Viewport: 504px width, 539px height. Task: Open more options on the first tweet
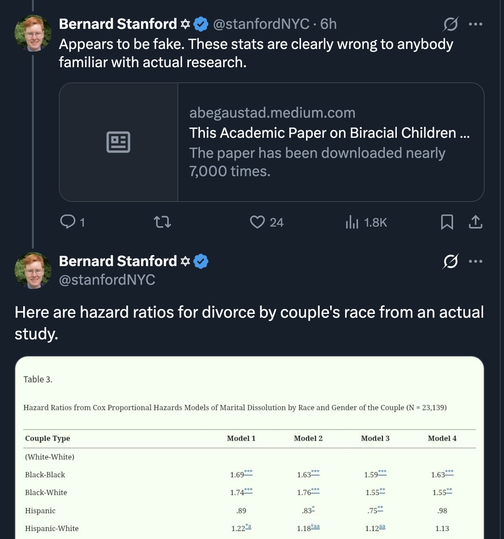click(475, 24)
